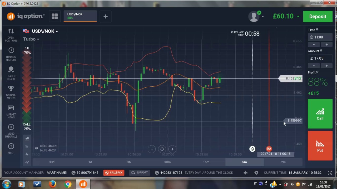337x189 pixels.
Task: Open Trading History from the sidebar
Action: (x=11, y=54)
